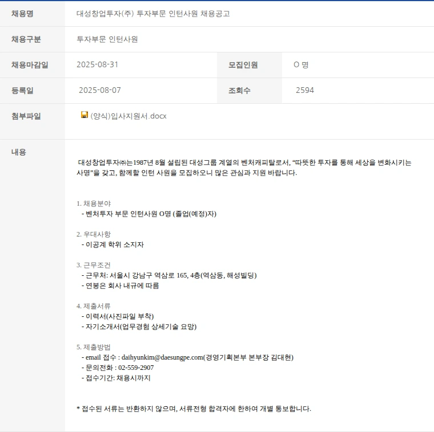Click the O 명 recruitment count
The image size is (434, 432).
tap(301, 64)
